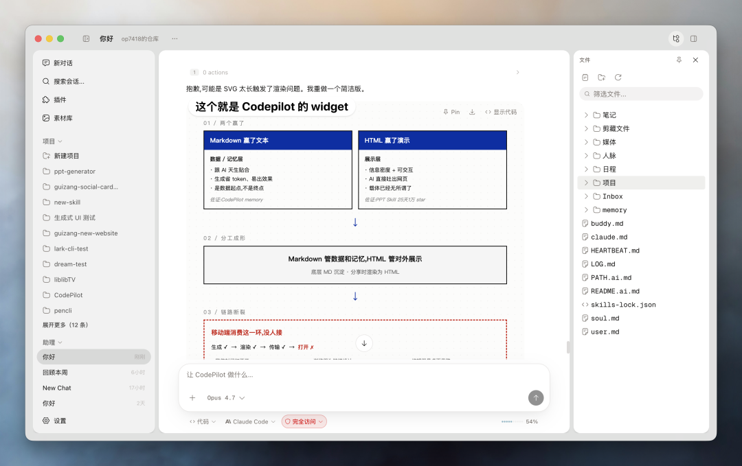Click 展开更多 (12 条) to show more projects
Screen dimensions: 742x466
pos(65,325)
